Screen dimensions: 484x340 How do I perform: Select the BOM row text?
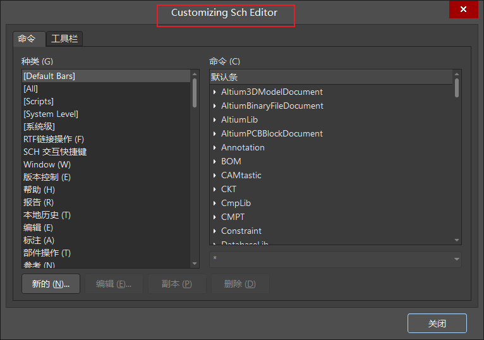[231, 162]
